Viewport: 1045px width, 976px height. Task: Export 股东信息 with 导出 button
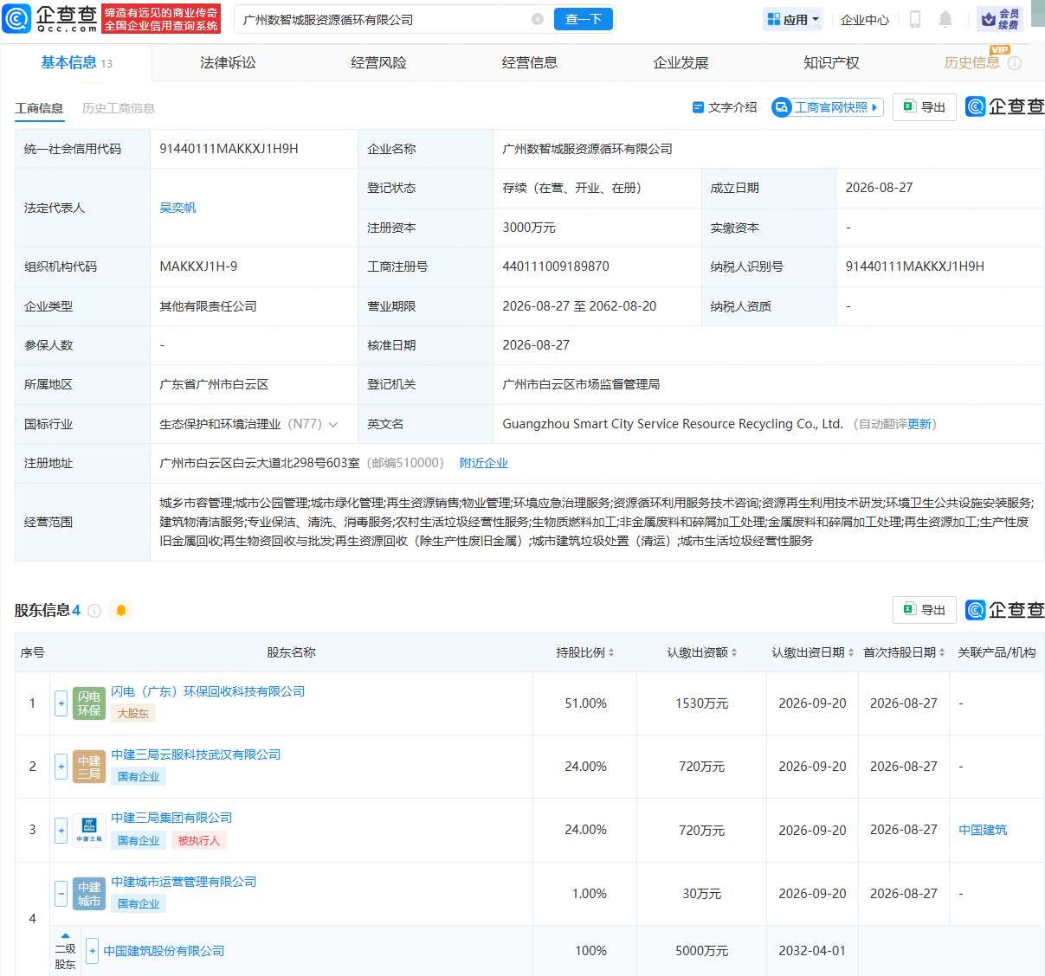click(x=925, y=610)
